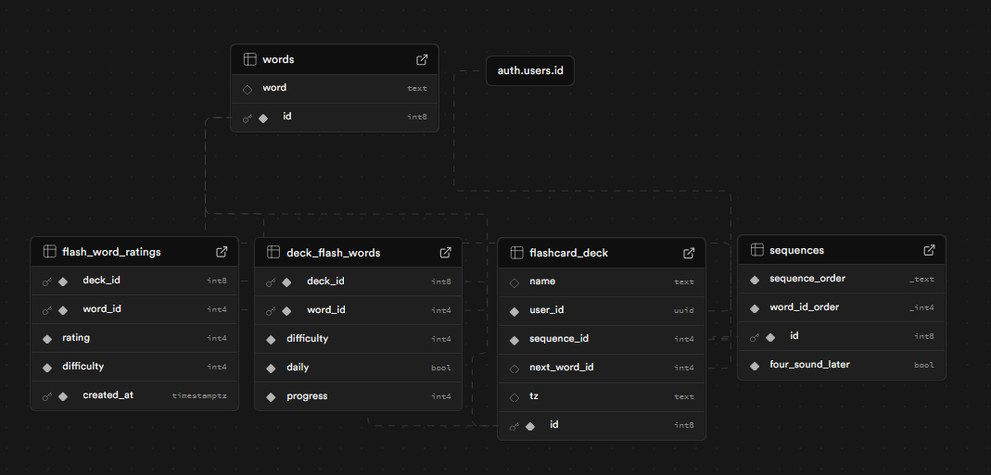The image size is (991, 475).
Task: Open flash_word_ratings table via its link icon
Action: click(222, 251)
